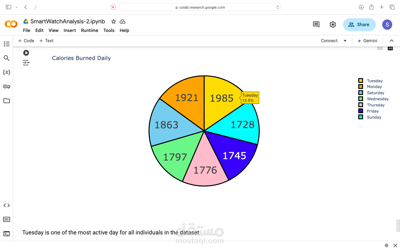This screenshot has height=250, width=400.
Task: Click the Share button
Action: click(x=359, y=24)
